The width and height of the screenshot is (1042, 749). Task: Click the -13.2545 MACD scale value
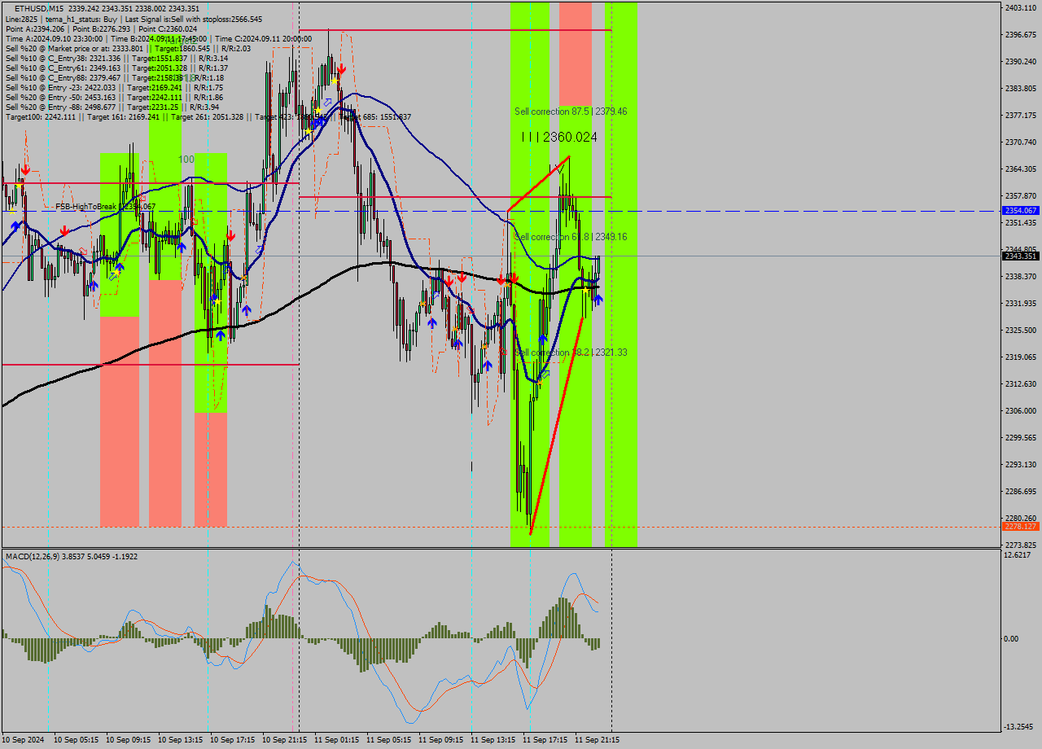point(1019,726)
